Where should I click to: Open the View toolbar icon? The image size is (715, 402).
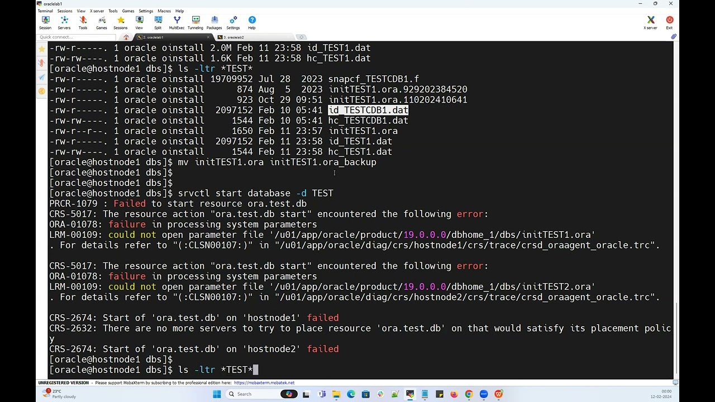pos(139,22)
